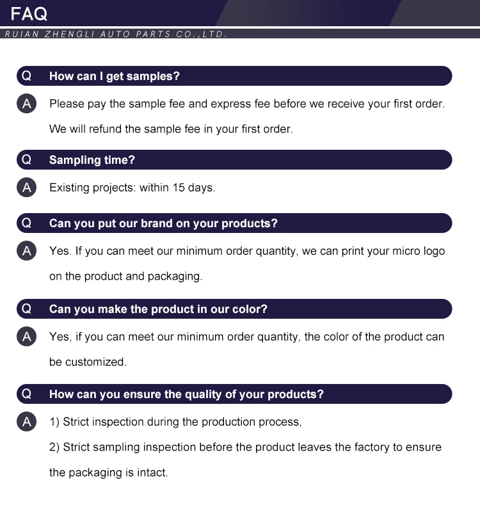Click the A icon beside 'Please pay the sample fee'
480x512 pixels.
[26, 103]
